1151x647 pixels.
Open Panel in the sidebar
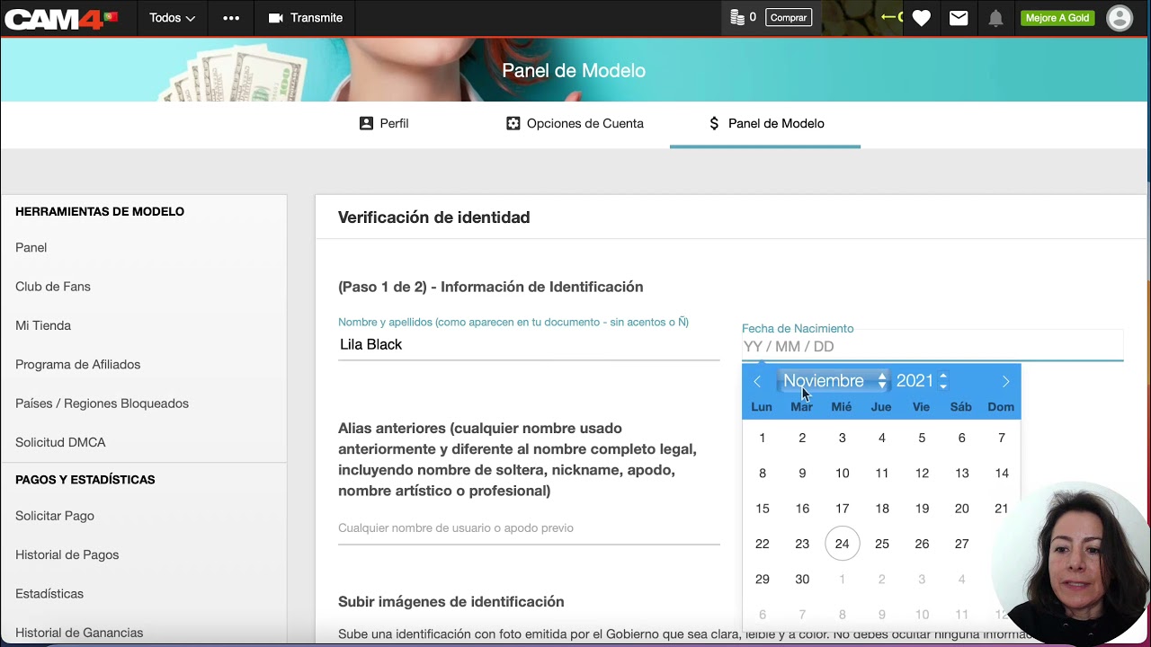[x=31, y=247]
